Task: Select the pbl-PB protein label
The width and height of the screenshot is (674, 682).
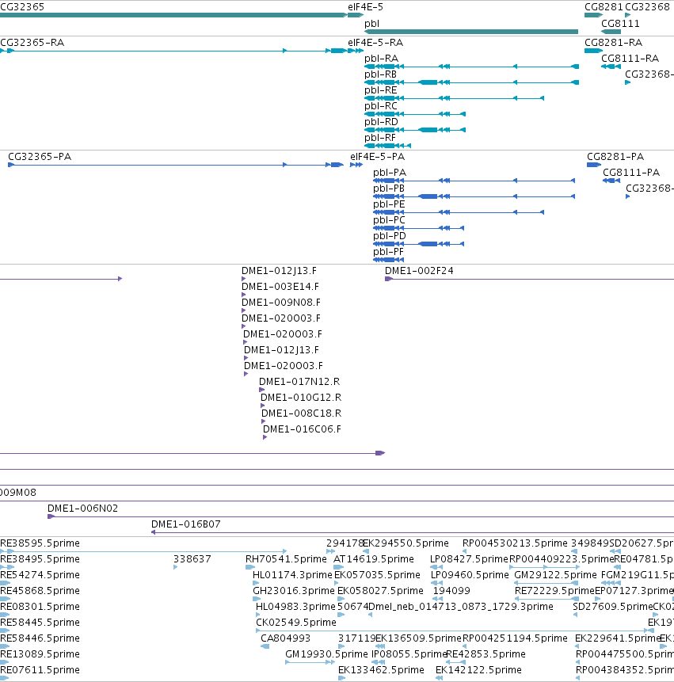Action: [x=388, y=189]
